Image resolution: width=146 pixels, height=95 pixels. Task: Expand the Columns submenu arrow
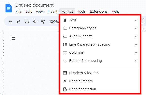click(136, 53)
